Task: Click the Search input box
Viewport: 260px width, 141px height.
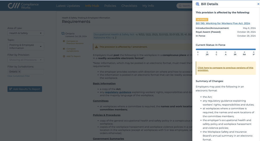Action: (184, 6)
